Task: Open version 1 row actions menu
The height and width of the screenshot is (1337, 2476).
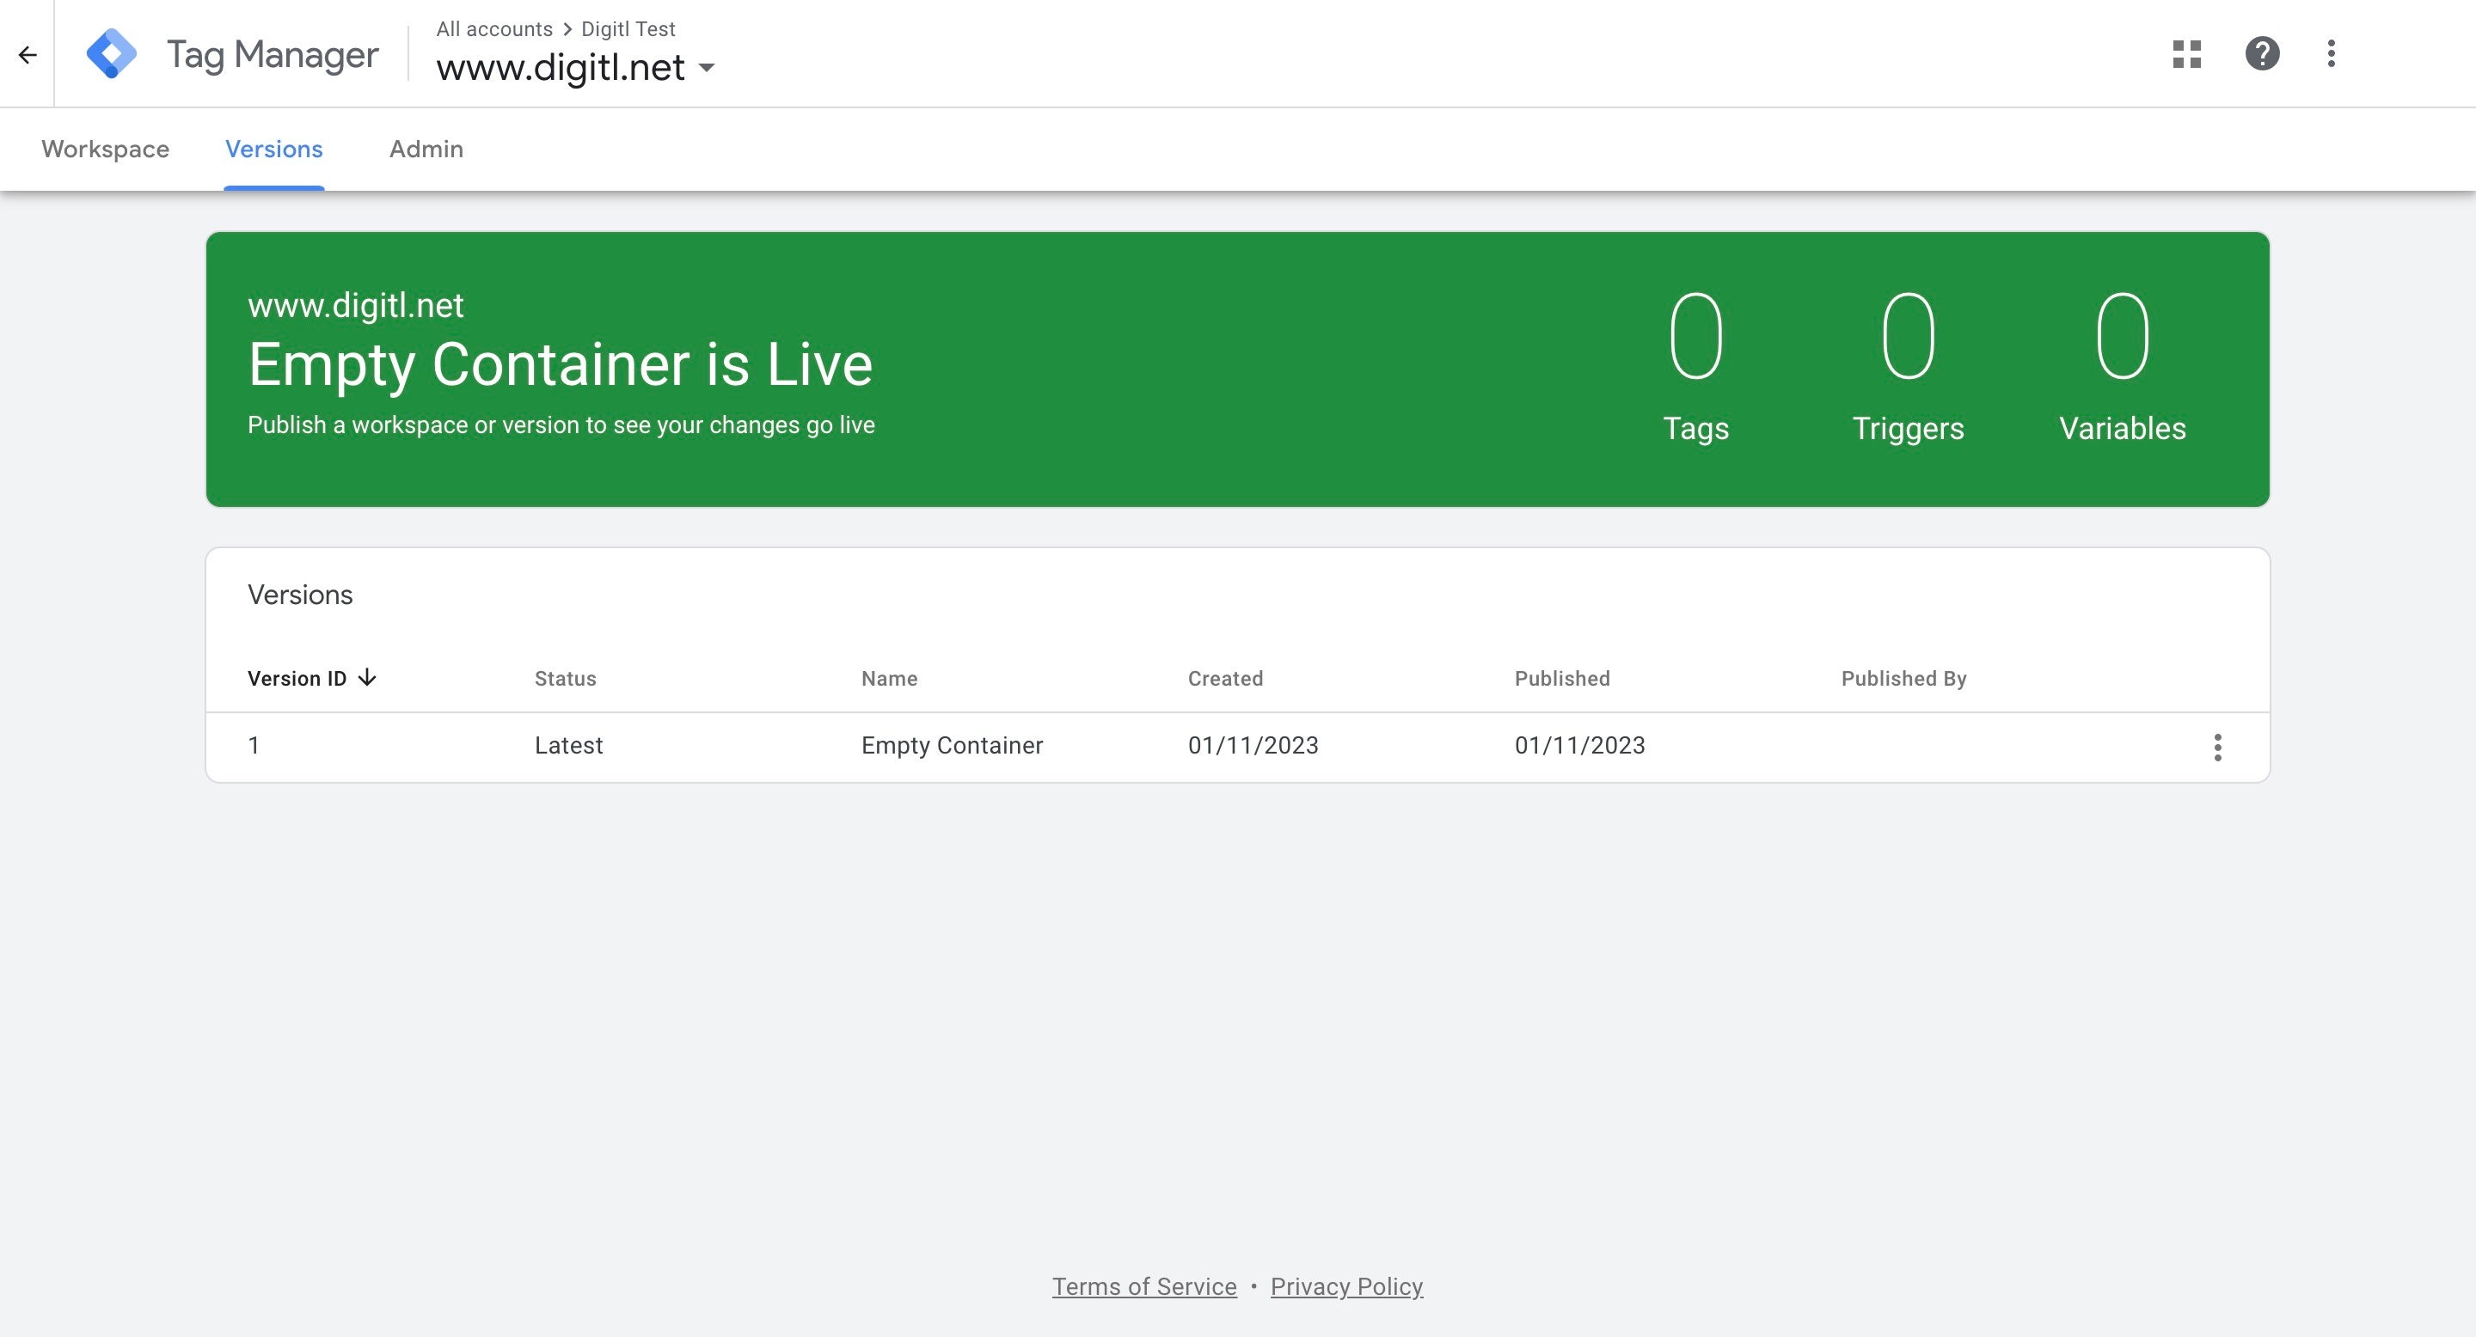Action: pos(2217,748)
